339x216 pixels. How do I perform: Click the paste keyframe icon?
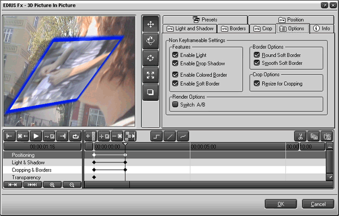(x=327, y=136)
